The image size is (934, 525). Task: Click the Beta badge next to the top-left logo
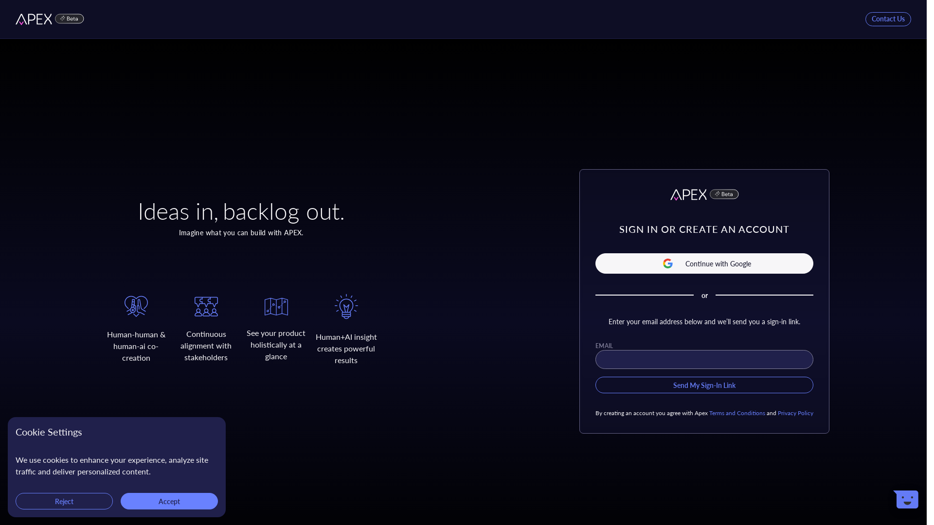click(69, 18)
